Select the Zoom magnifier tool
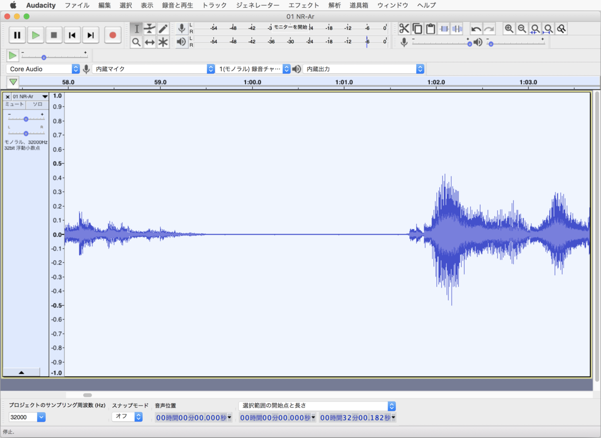Screen dimensions: 601x438 [x=136, y=42]
